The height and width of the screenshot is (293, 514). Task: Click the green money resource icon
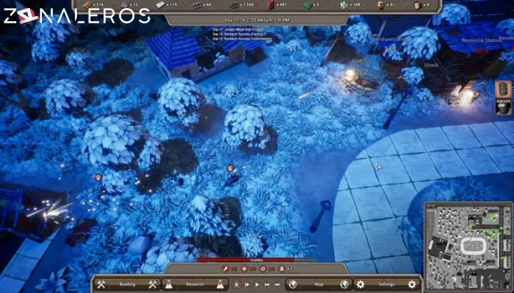click(x=307, y=5)
